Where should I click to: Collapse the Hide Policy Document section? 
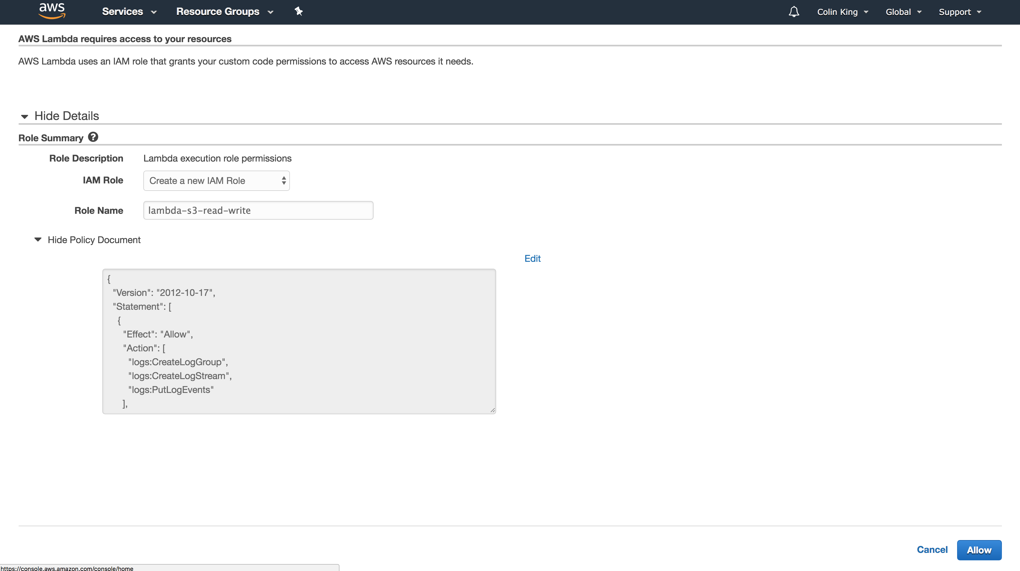94,240
